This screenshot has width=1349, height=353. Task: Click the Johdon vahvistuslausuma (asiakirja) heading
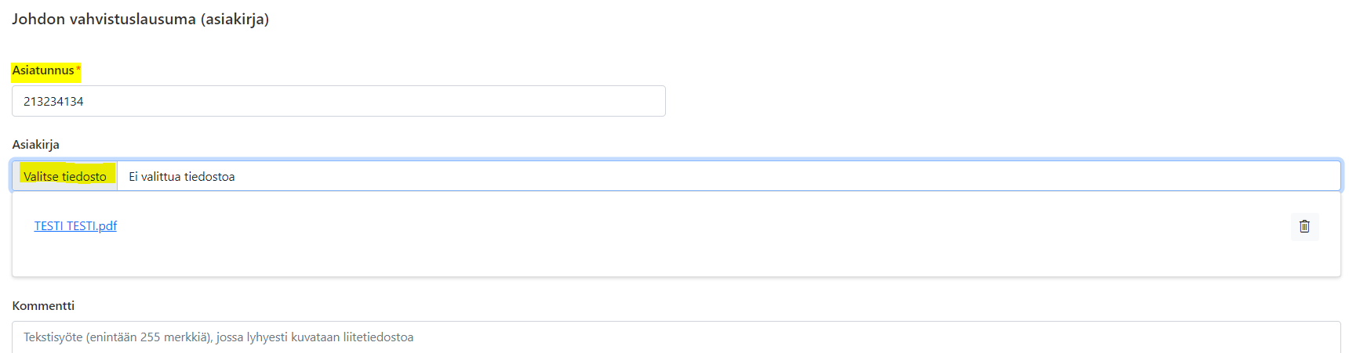tap(140, 19)
